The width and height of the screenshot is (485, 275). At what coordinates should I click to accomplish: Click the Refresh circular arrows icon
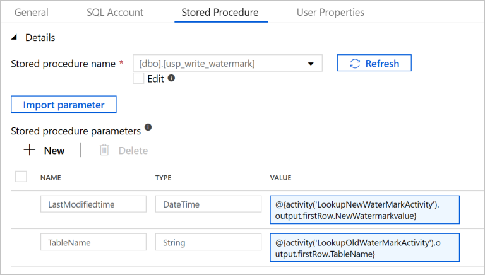coord(355,63)
